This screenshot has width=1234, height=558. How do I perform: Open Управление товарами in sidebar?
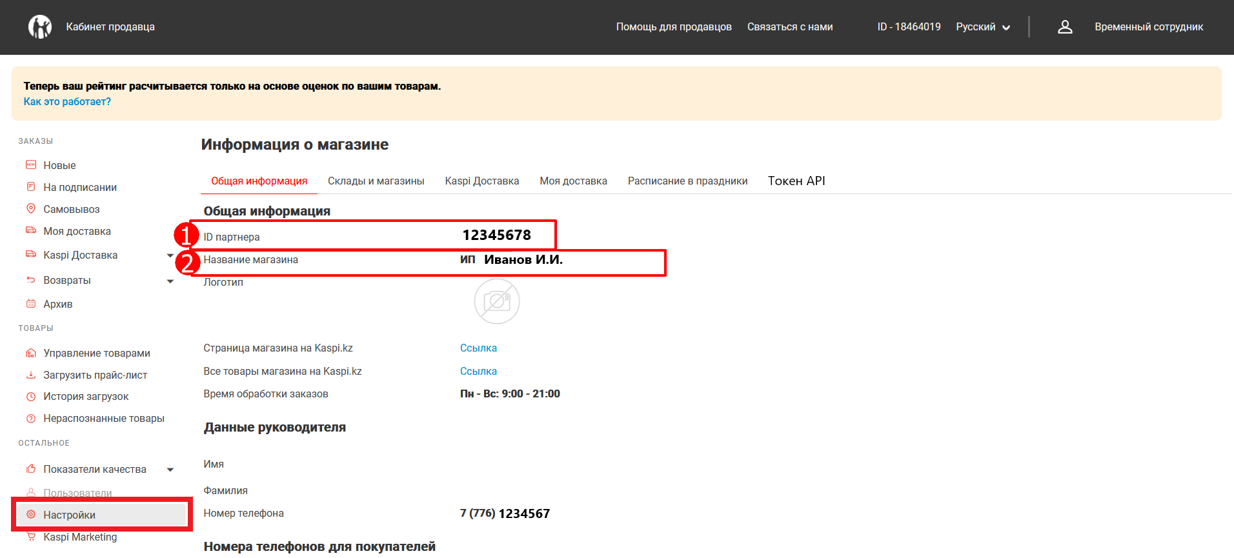(x=97, y=354)
